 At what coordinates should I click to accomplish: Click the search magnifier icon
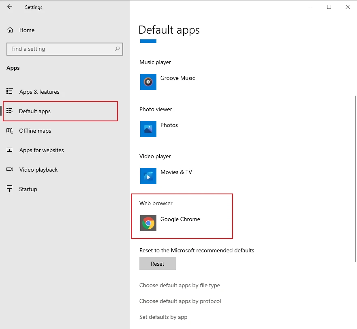[117, 49]
